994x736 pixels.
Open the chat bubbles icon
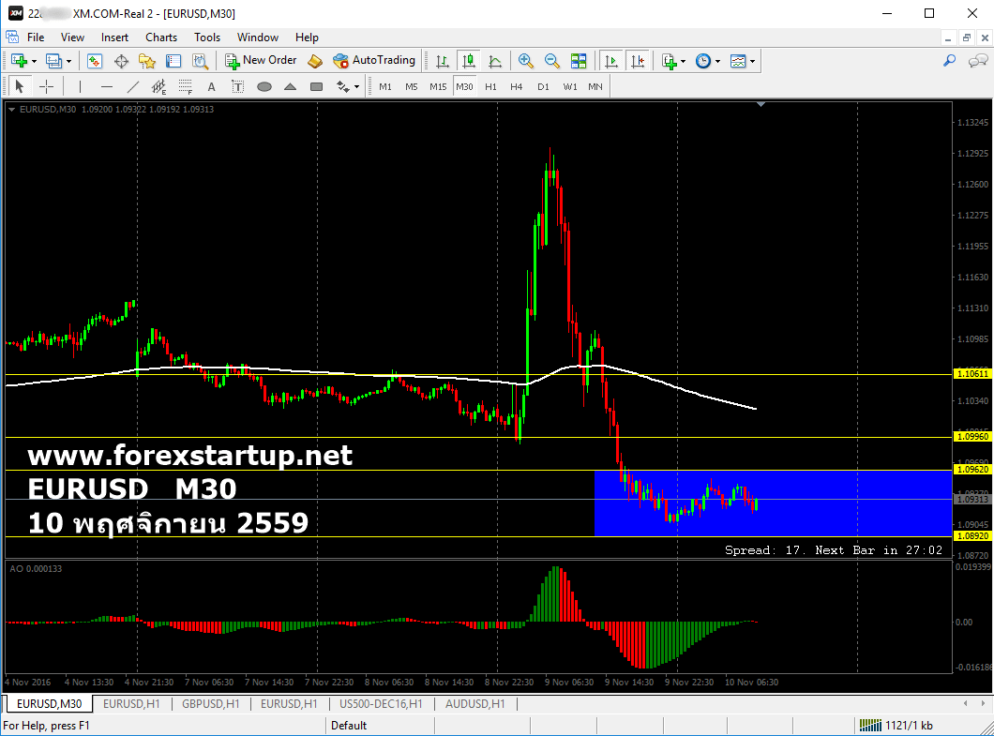(x=978, y=61)
